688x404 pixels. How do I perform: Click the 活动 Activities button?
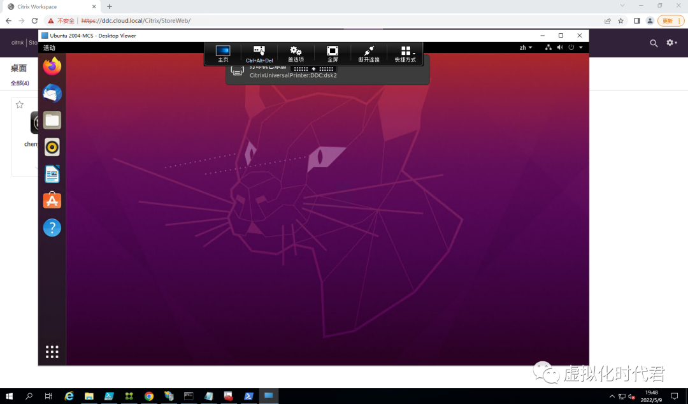click(49, 47)
